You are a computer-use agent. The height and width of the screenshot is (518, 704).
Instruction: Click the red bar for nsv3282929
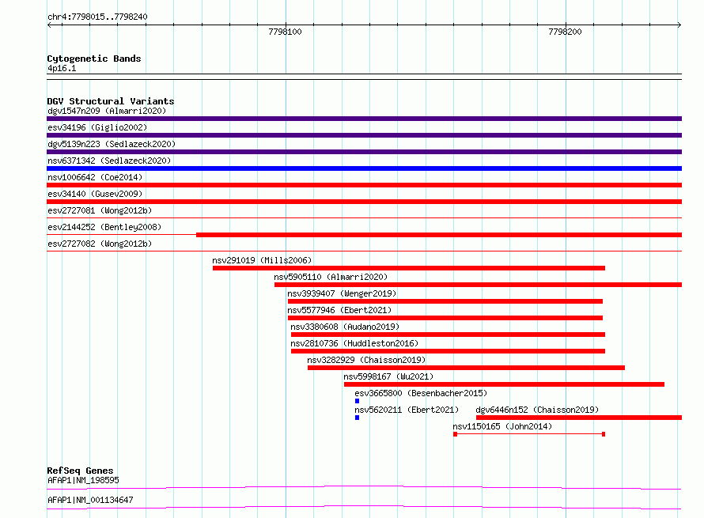[466, 368]
